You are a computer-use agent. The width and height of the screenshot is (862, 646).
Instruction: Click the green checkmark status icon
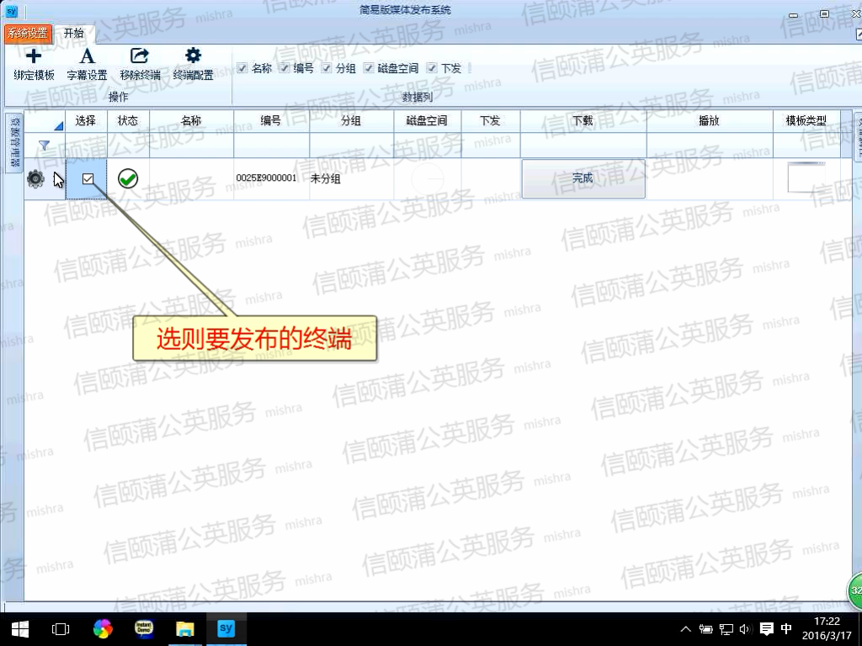click(128, 178)
